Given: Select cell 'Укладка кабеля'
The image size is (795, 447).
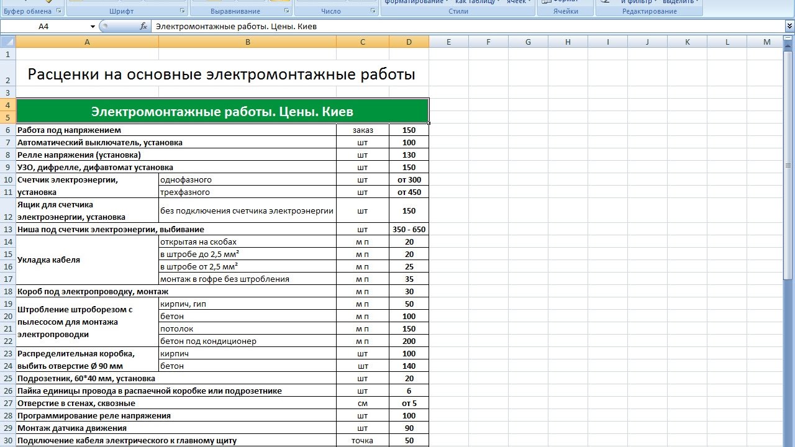Looking at the screenshot, I should 87,260.
